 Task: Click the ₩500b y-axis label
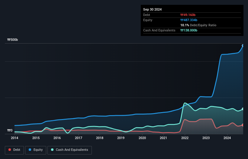pos(12,40)
